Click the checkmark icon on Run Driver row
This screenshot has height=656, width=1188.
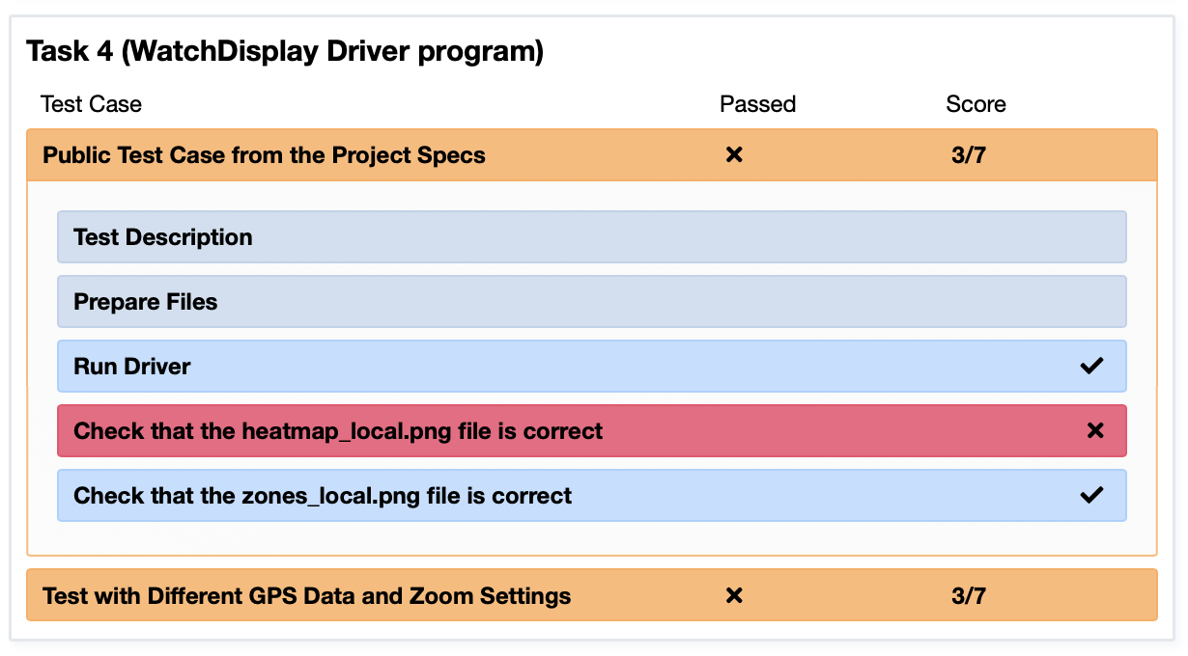pos(1091,366)
